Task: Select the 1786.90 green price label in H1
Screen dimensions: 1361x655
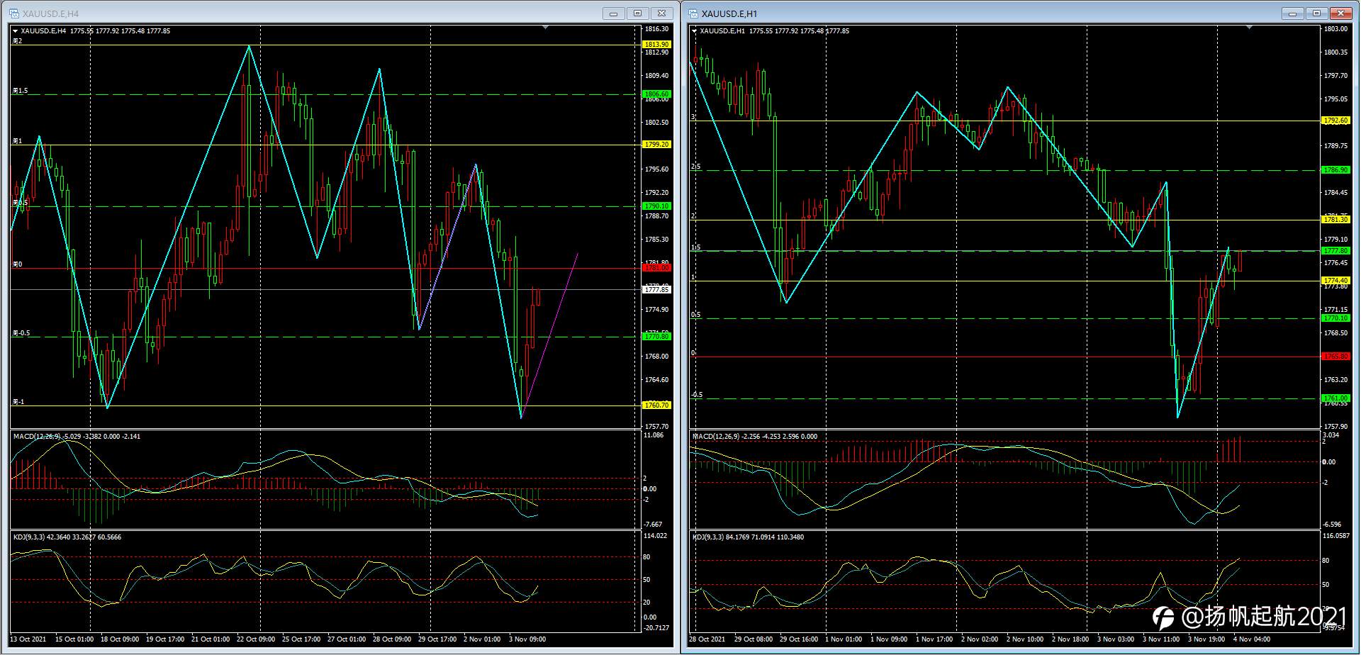Action: pos(1336,171)
